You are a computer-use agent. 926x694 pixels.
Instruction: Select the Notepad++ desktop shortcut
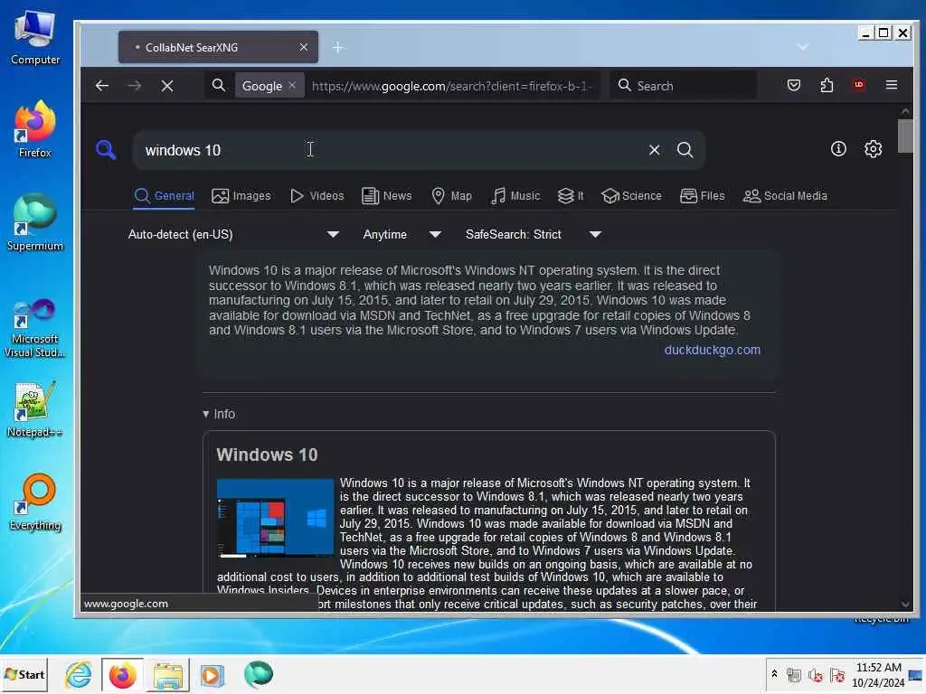[35, 409]
